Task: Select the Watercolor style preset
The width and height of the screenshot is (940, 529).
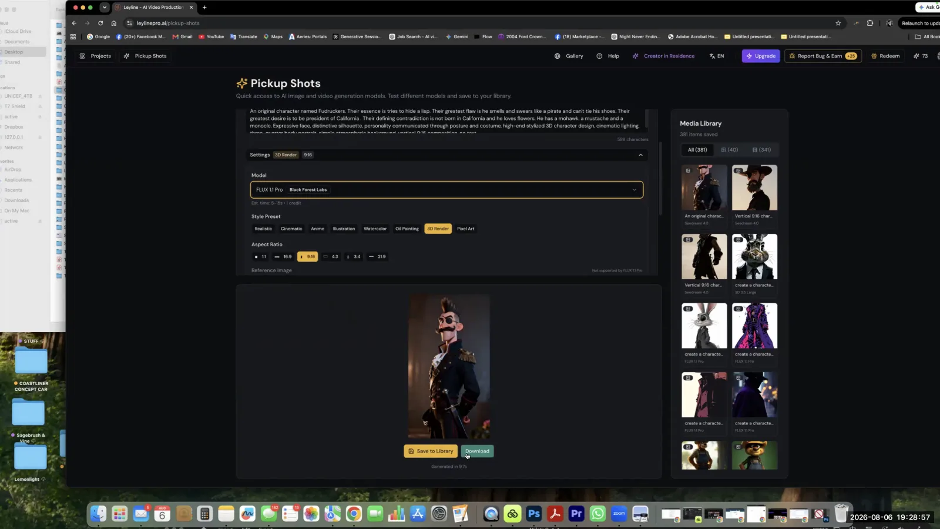Action: [x=375, y=229]
